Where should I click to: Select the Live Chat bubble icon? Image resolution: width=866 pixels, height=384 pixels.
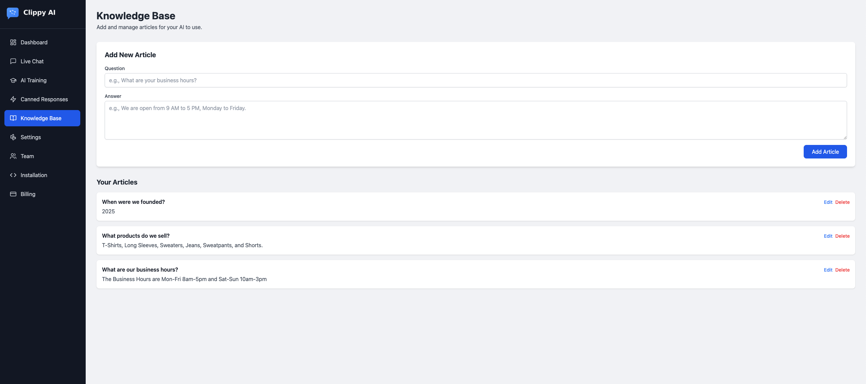pyautogui.click(x=13, y=61)
